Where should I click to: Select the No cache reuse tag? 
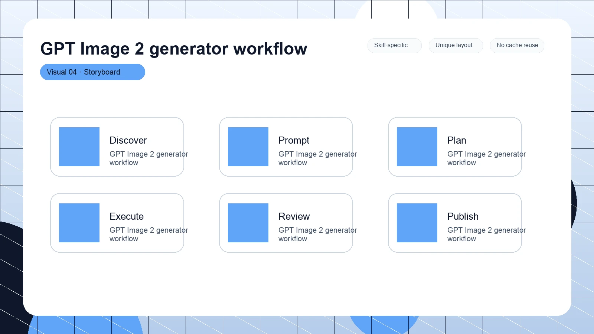coord(517,46)
